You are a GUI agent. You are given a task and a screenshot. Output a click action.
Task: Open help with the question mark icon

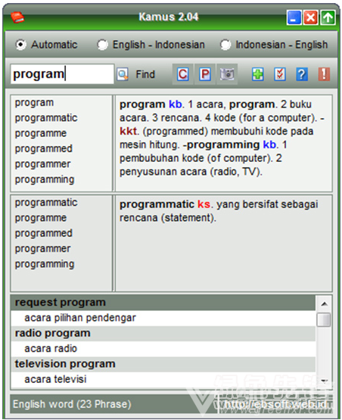coord(302,74)
